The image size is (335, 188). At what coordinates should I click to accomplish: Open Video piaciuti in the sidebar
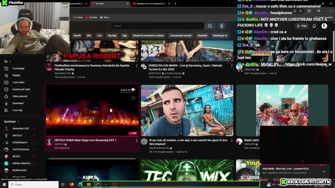(20, 96)
